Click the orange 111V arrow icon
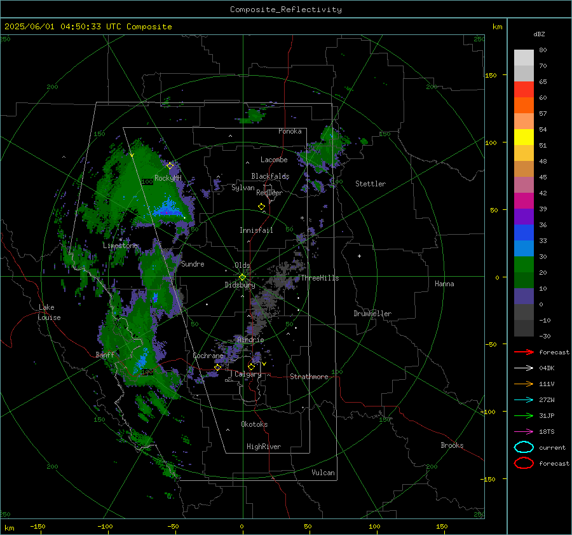 524,384
